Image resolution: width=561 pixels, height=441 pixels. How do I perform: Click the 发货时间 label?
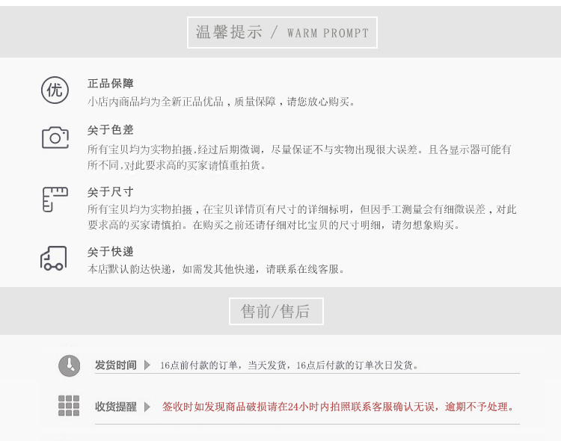coord(116,366)
